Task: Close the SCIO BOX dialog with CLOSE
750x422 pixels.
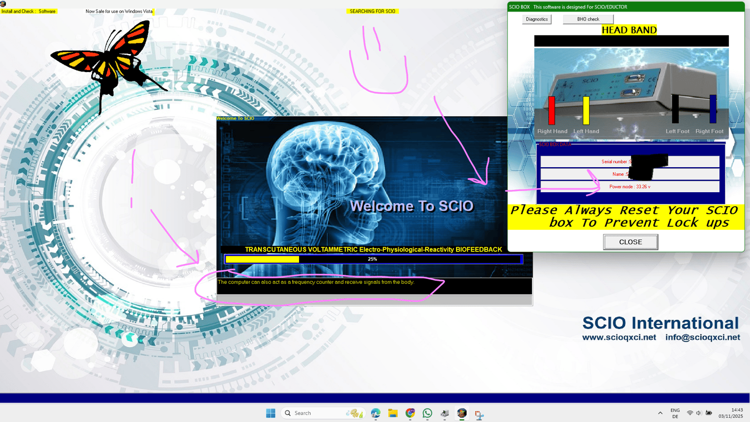Action: click(x=630, y=242)
